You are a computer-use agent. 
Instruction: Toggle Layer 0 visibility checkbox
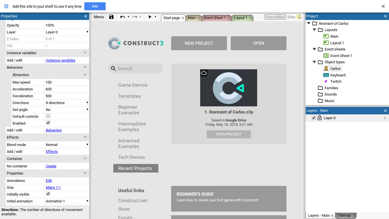pos(314,118)
